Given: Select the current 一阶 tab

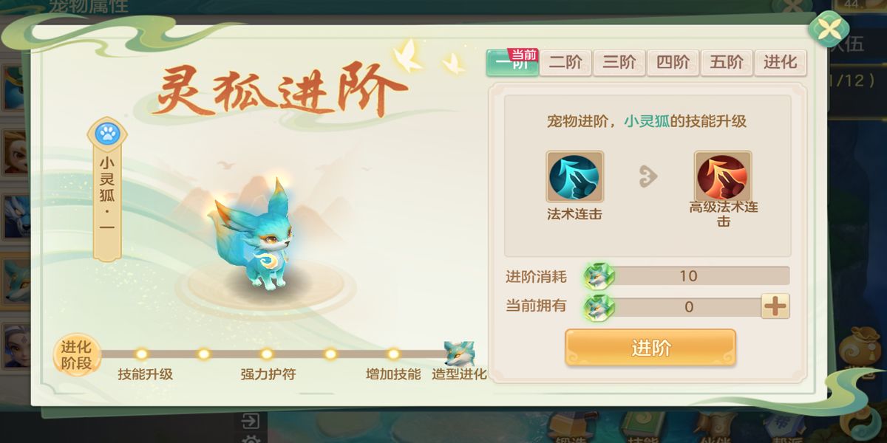Looking at the screenshot, I should [x=512, y=63].
